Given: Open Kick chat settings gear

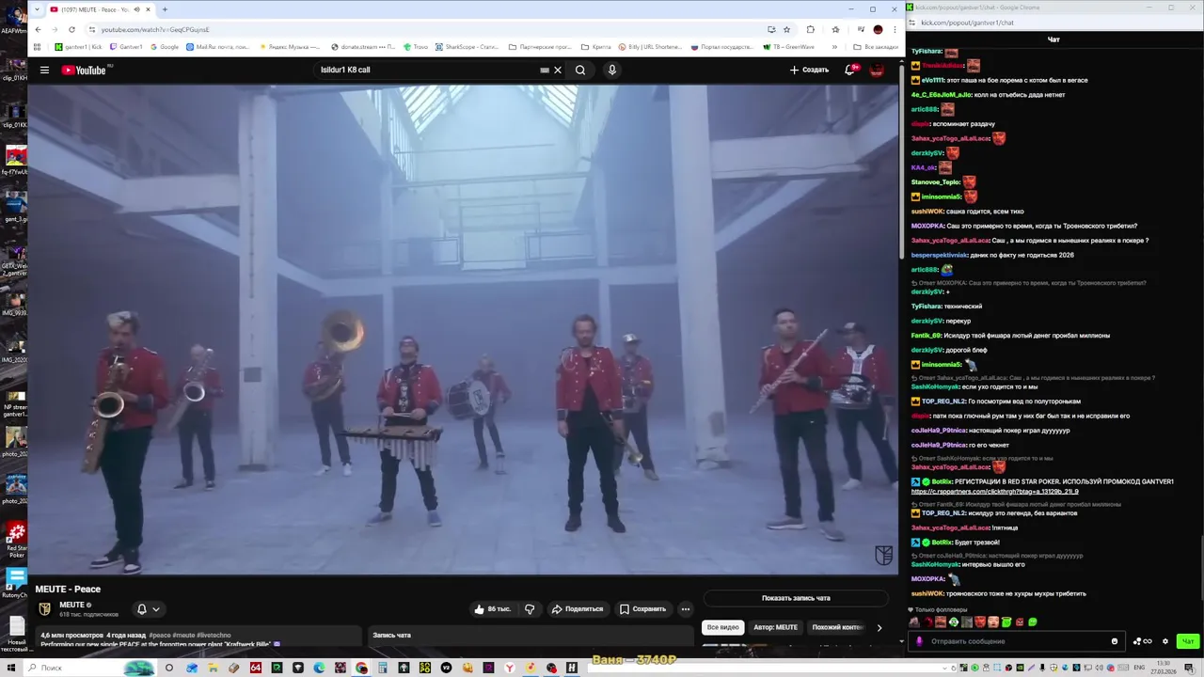Looking at the screenshot, I should (x=1164, y=641).
